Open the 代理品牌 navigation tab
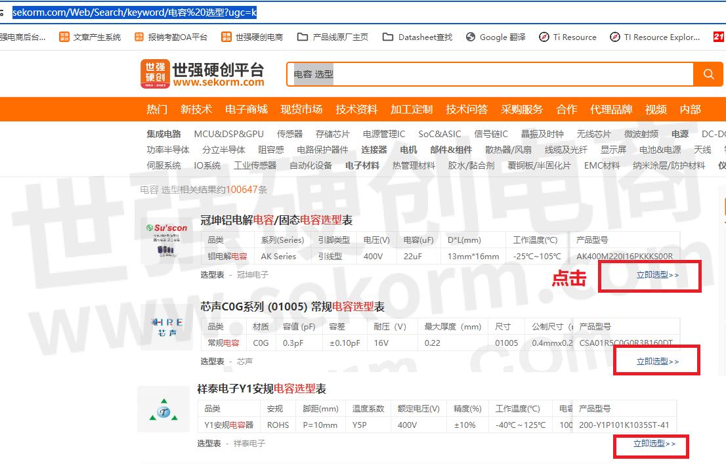Viewport: 726px width, 464px height. pyautogui.click(x=611, y=110)
